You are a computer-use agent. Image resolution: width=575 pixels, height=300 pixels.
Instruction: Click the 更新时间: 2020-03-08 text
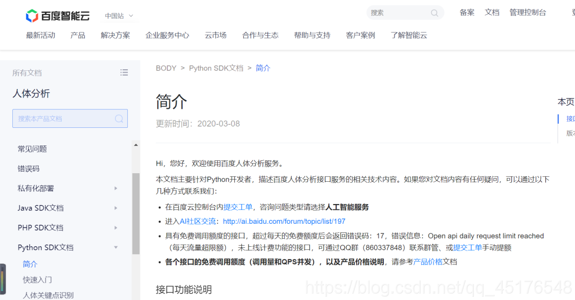tap(198, 124)
